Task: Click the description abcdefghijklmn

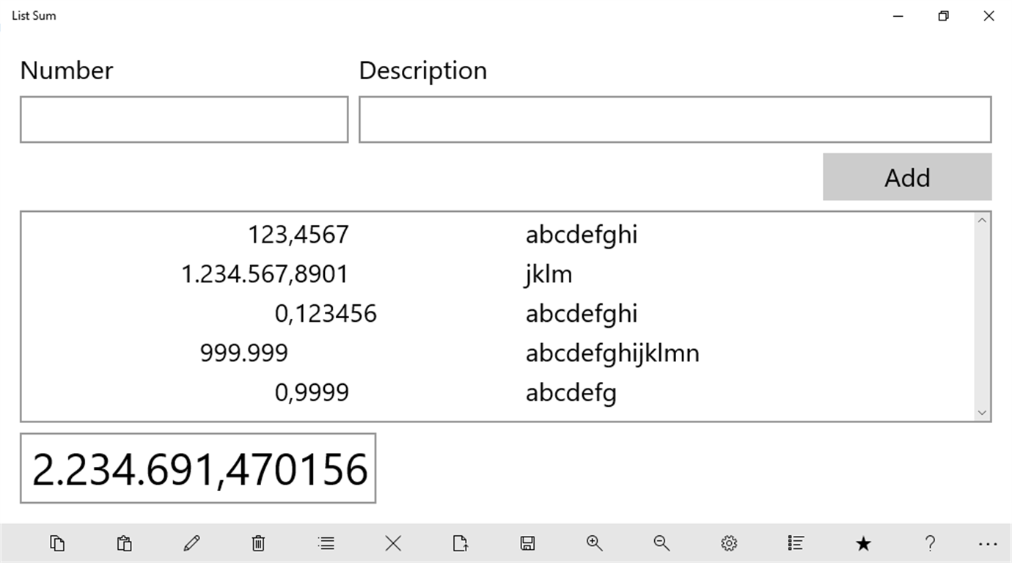Action: [612, 354]
